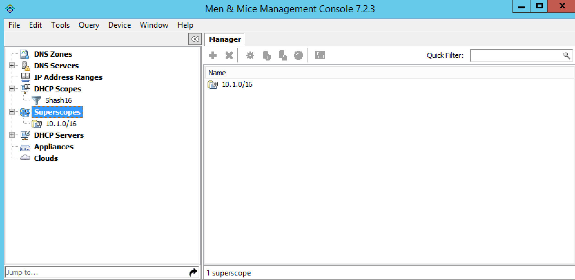Image resolution: width=575 pixels, height=280 pixels.
Task: Click the Jump to go arrow
Action: click(193, 273)
